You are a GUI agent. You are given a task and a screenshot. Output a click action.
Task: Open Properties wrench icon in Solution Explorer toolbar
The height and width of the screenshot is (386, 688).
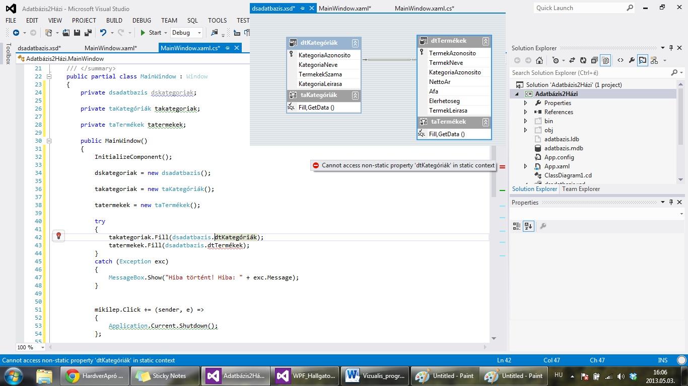[x=632, y=60]
